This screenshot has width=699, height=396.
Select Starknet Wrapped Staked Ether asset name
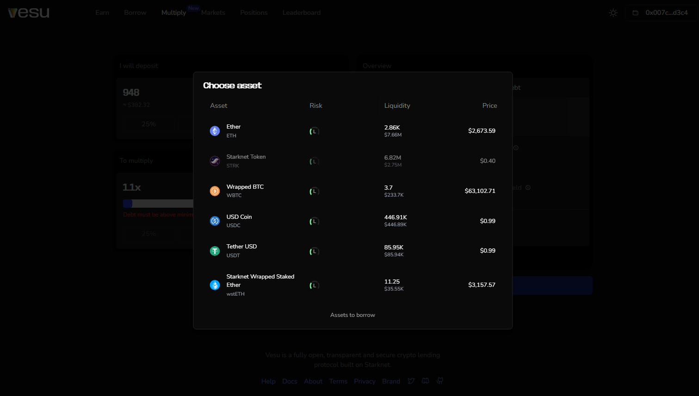pyautogui.click(x=260, y=281)
